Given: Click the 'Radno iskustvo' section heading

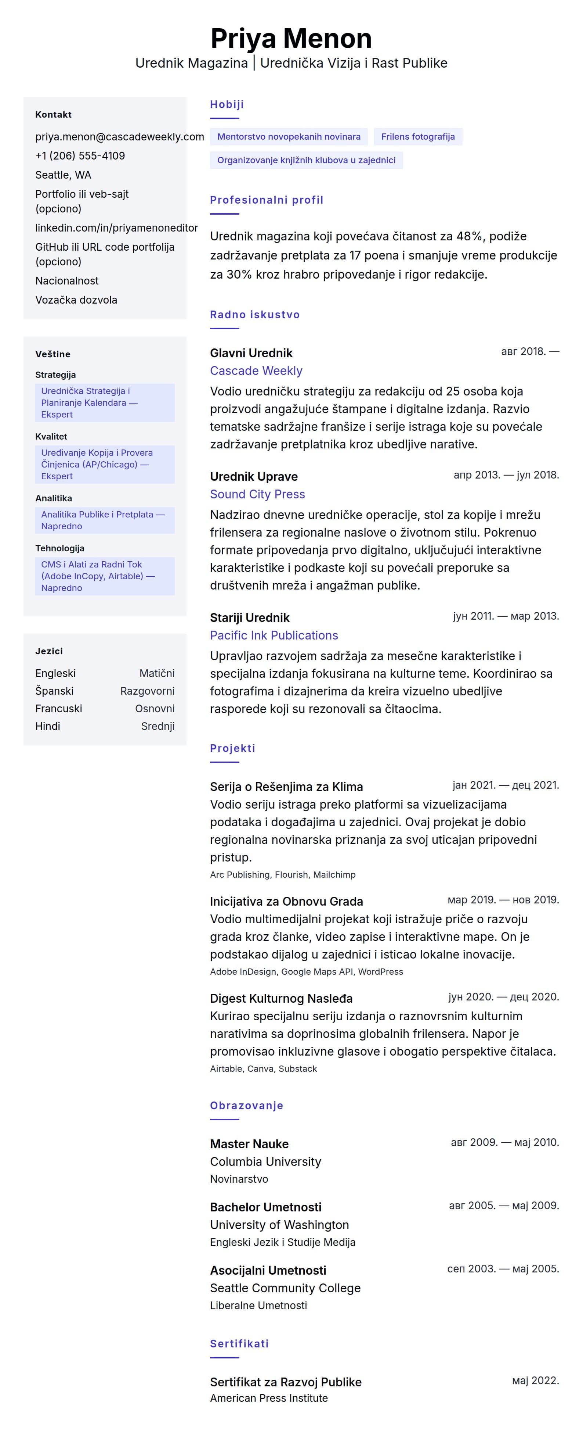Looking at the screenshot, I should [254, 315].
